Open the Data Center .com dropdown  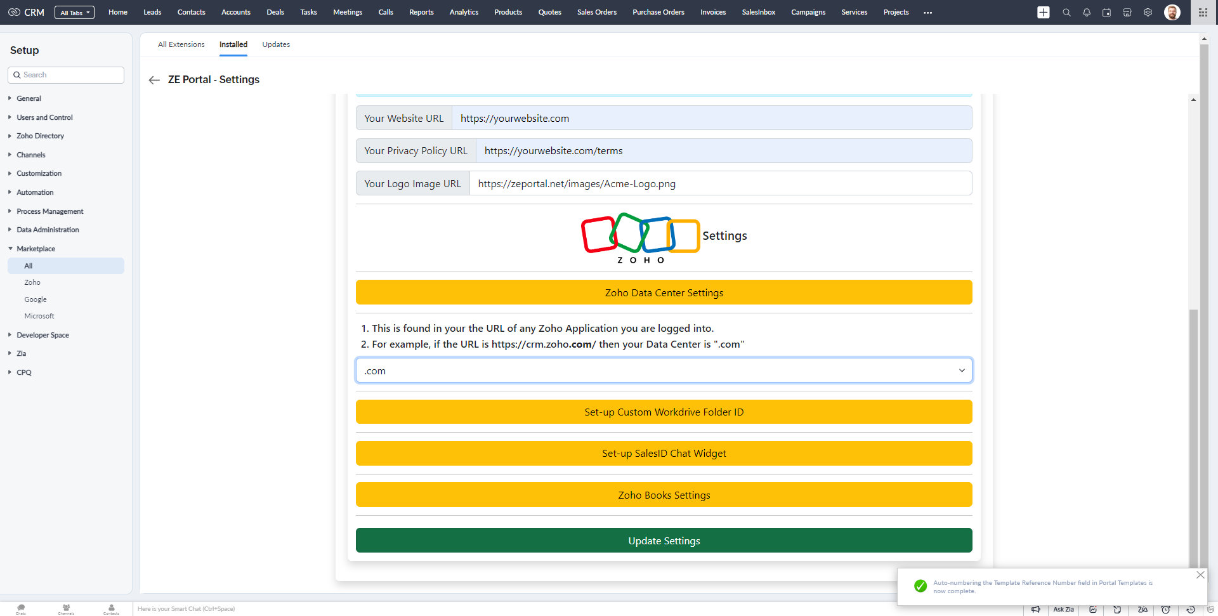pos(664,370)
